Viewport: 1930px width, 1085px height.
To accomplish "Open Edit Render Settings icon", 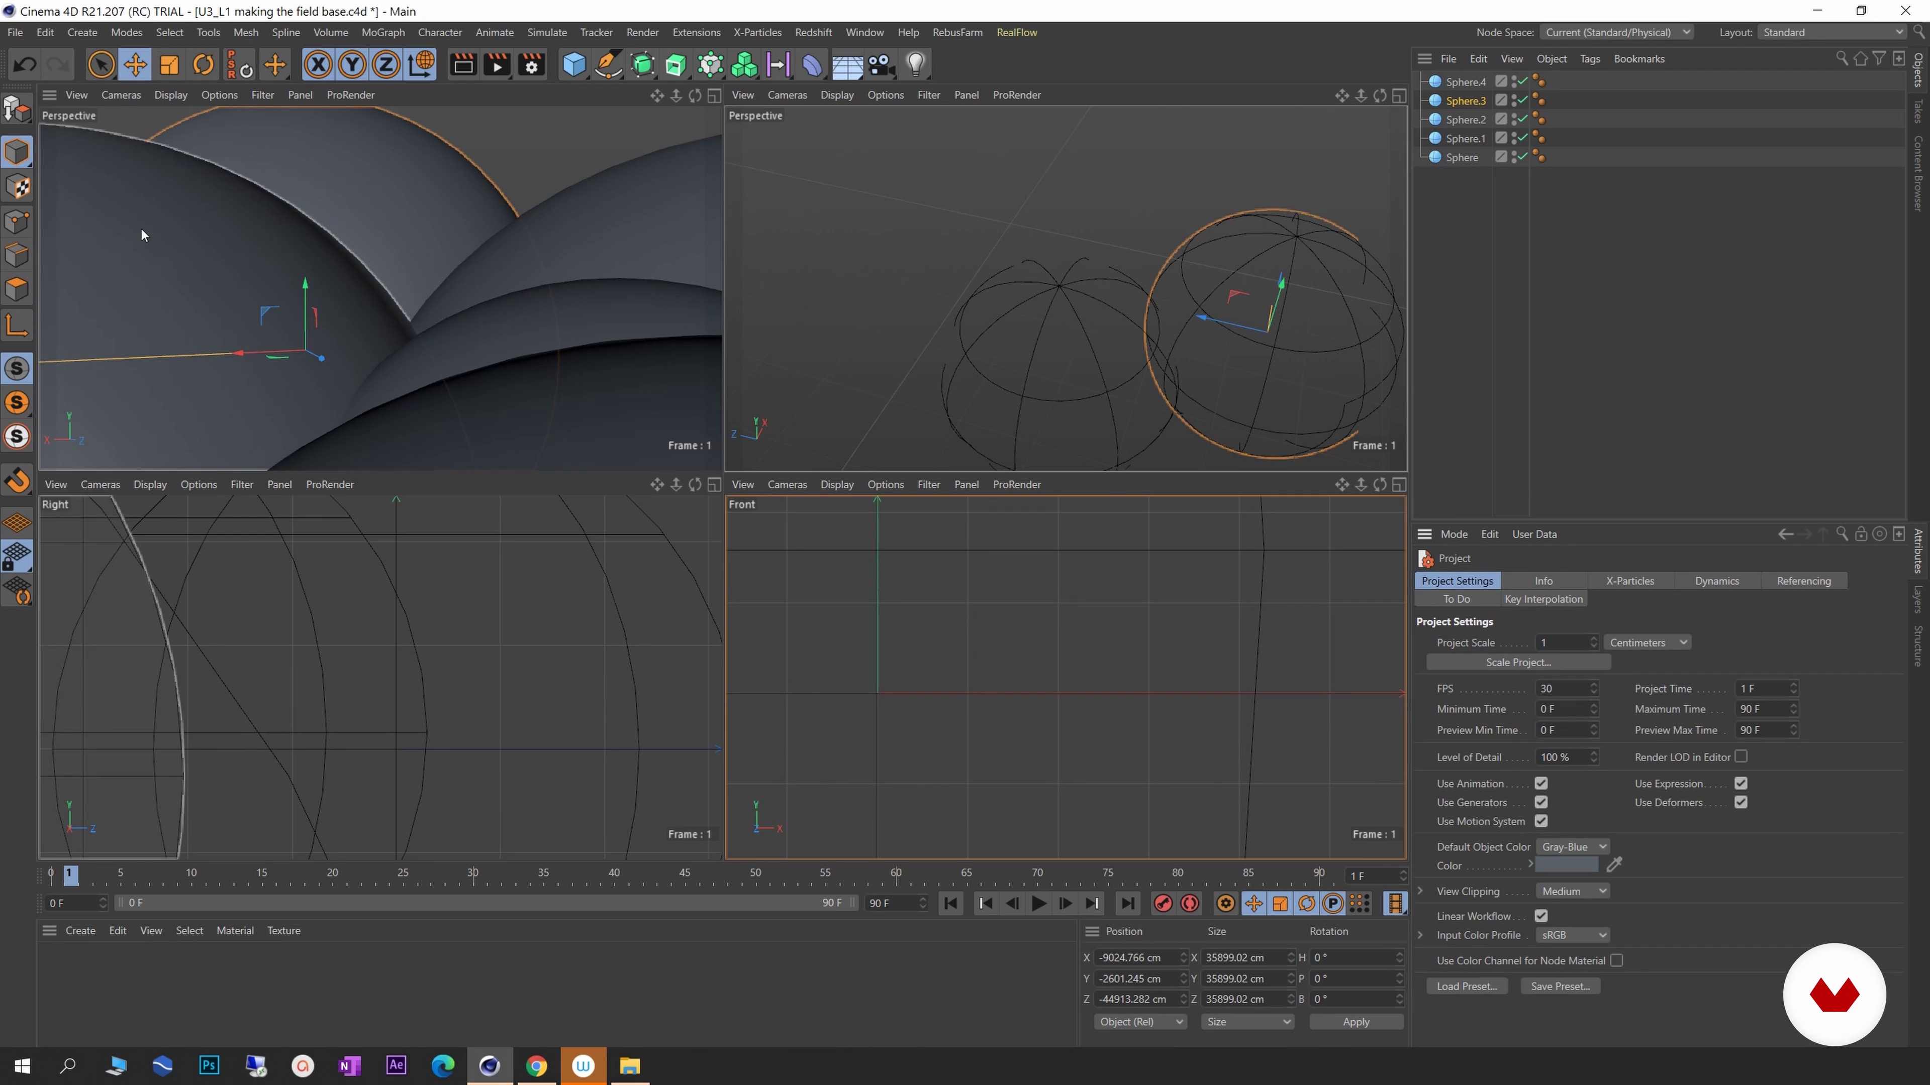I will coord(531,65).
